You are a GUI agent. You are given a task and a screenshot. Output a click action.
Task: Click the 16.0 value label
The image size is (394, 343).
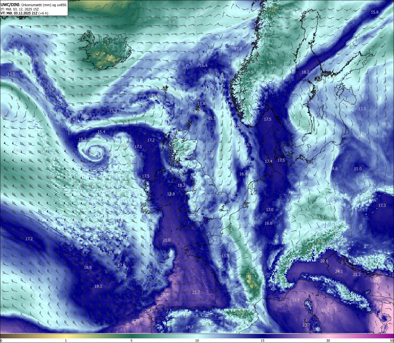(x=155, y=95)
